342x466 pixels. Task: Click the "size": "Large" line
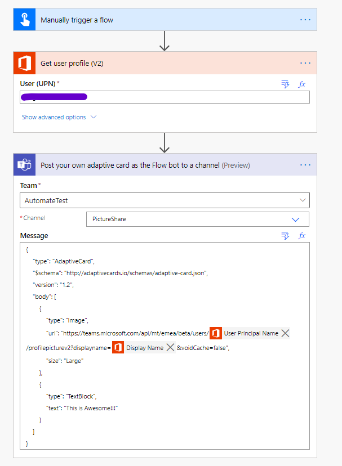tap(65, 361)
